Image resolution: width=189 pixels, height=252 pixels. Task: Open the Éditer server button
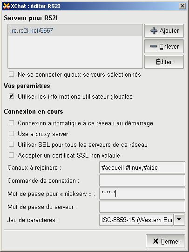pyautogui.click(x=164, y=62)
